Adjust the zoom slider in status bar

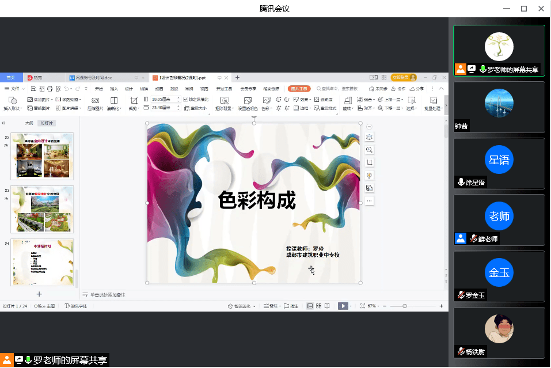(x=405, y=306)
